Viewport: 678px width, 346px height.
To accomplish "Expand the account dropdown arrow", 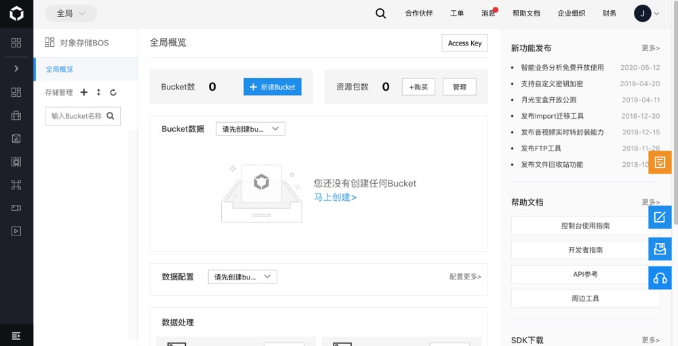I will pyautogui.click(x=656, y=14).
